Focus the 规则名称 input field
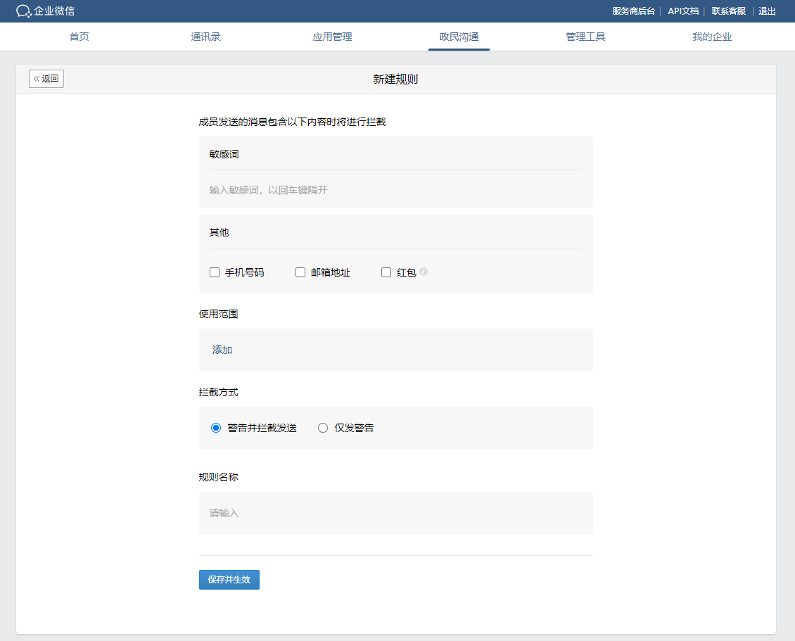The image size is (795, 641). pos(395,513)
